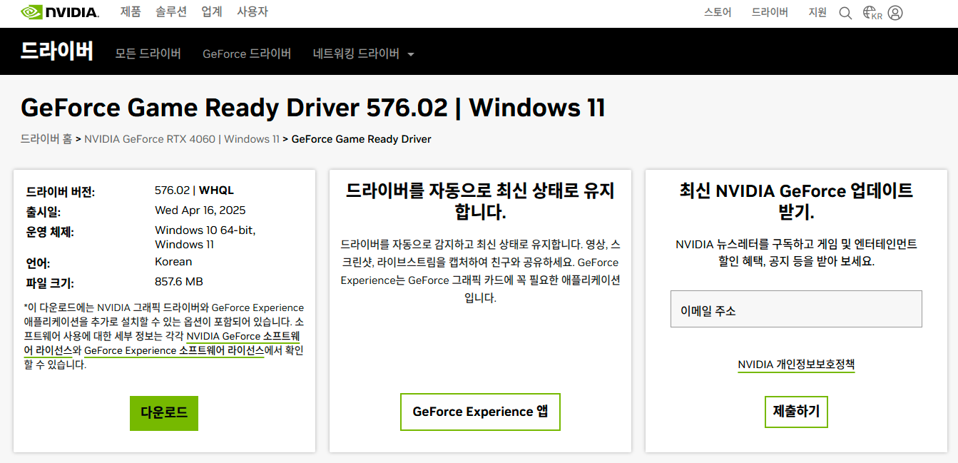958x463 pixels.
Task: Open the 솔루션 menu
Action: click(171, 12)
